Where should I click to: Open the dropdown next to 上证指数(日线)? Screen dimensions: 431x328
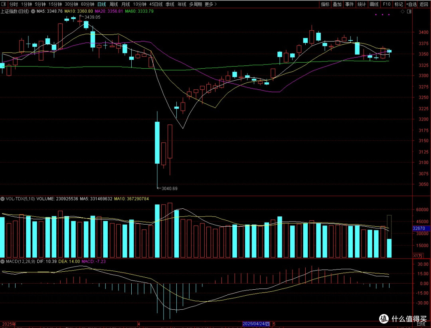(x=33, y=12)
